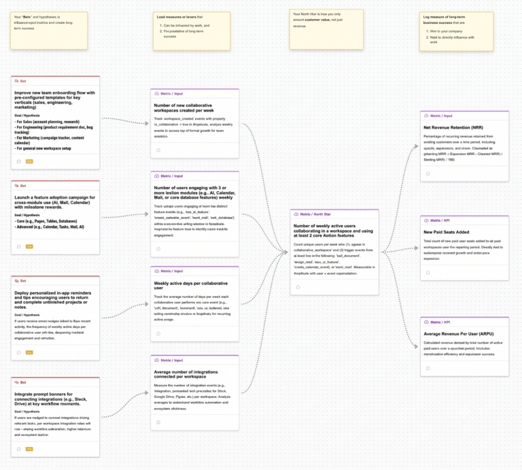Click yellow tag on in-app reminders bet card

(29, 352)
